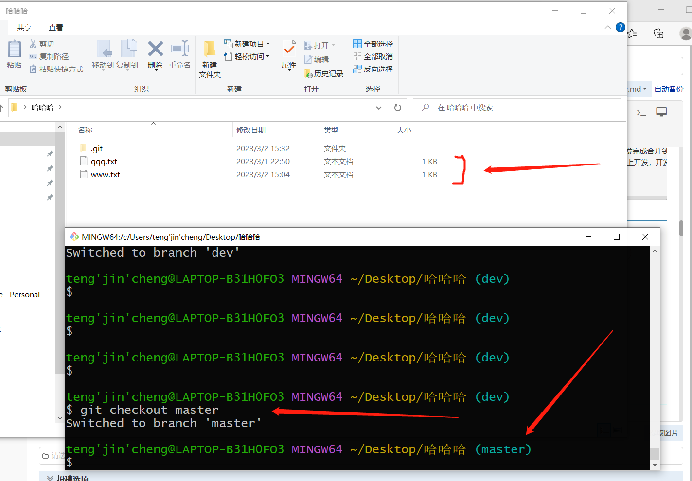
Task: Click the date 2023/3/2 15:32
Action: coord(263,149)
